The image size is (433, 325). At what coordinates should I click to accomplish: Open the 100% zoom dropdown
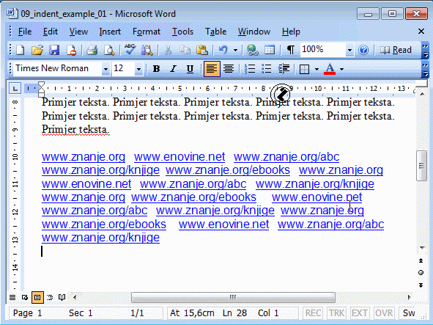point(349,51)
